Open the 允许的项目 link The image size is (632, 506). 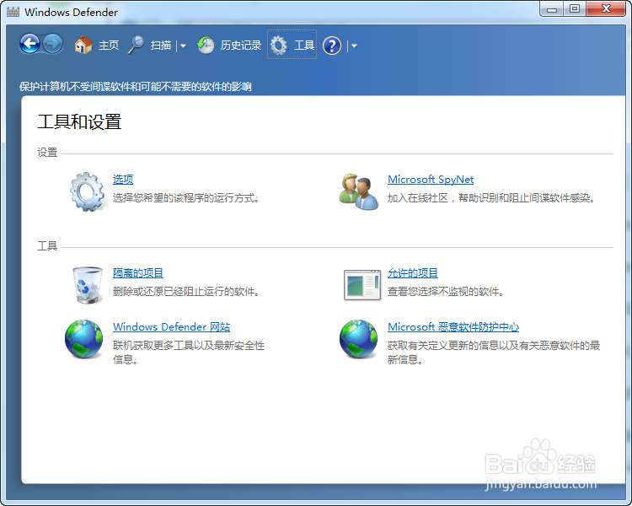point(413,272)
